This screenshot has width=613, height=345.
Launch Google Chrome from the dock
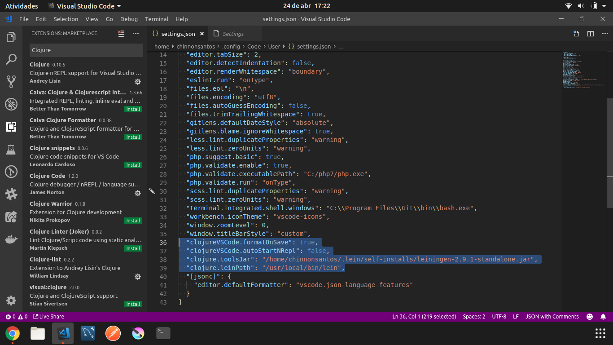pyautogui.click(x=13, y=333)
